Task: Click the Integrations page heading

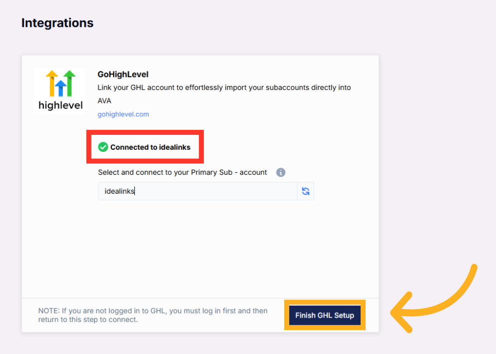Action: pos(57,23)
